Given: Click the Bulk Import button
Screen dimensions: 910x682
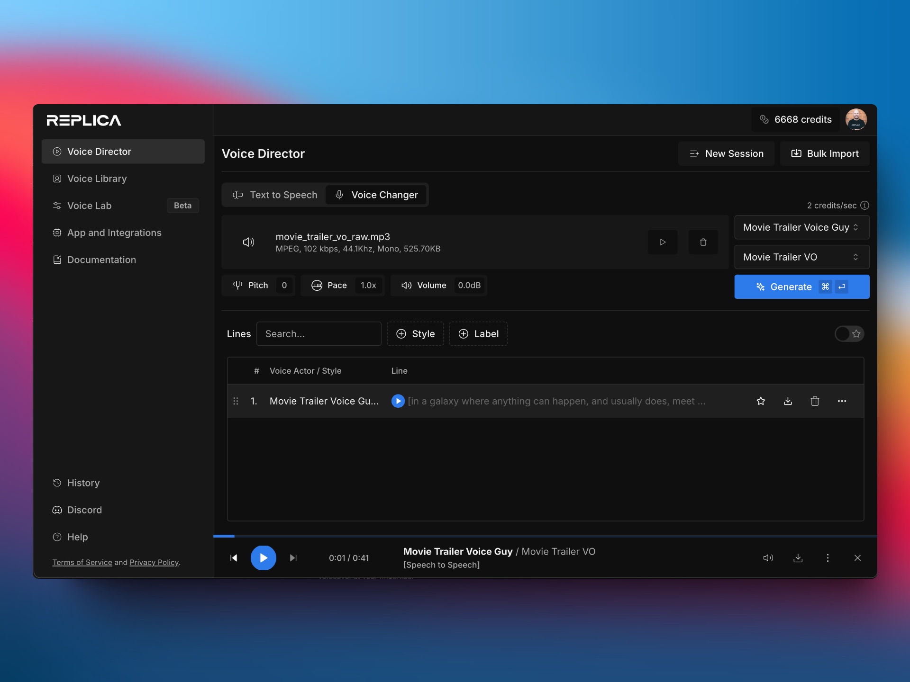Looking at the screenshot, I should tap(825, 153).
